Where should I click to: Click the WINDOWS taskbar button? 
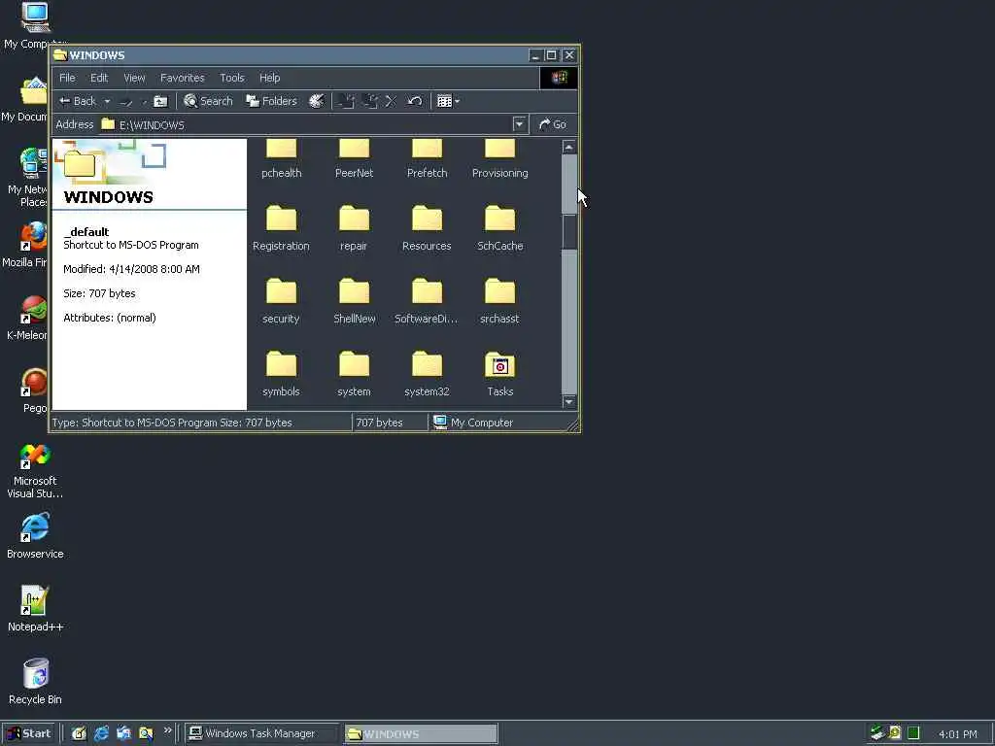(421, 734)
